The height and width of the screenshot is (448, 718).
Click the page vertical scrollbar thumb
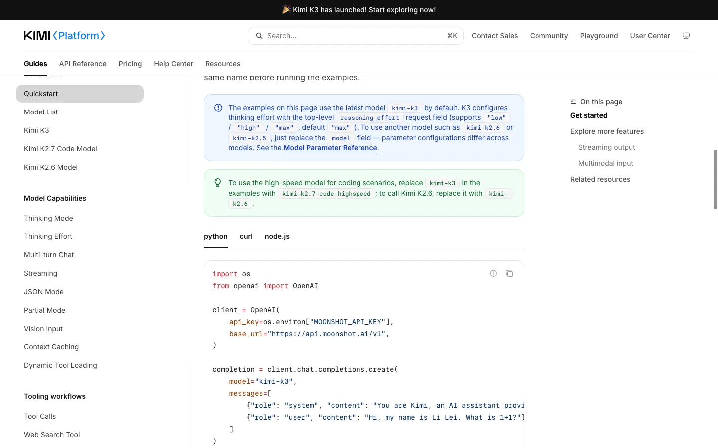coord(715,179)
